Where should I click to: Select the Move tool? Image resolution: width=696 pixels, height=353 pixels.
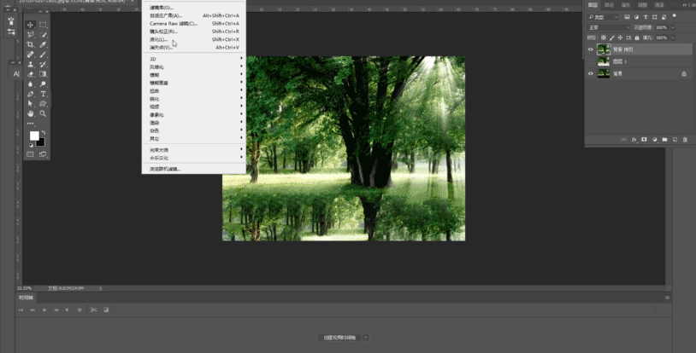click(x=30, y=25)
